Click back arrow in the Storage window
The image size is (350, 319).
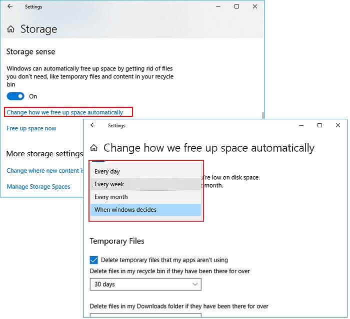[10, 7]
